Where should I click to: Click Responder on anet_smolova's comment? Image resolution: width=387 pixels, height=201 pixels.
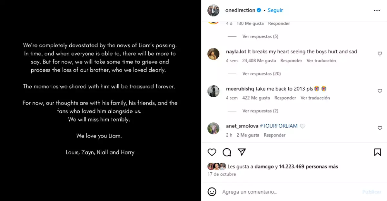(274, 135)
